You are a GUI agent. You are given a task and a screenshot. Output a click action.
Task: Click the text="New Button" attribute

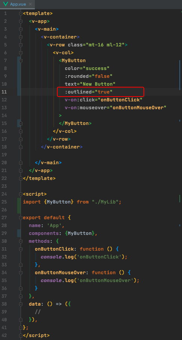point(90,84)
